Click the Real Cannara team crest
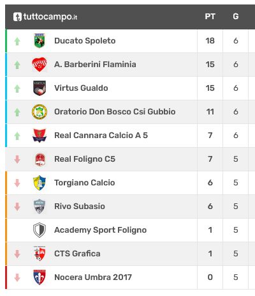 click(40, 136)
